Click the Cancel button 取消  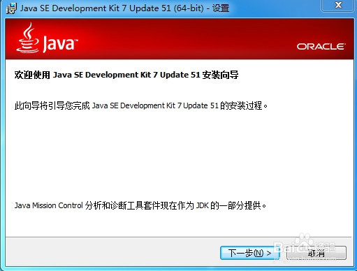click(x=316, y=253)
